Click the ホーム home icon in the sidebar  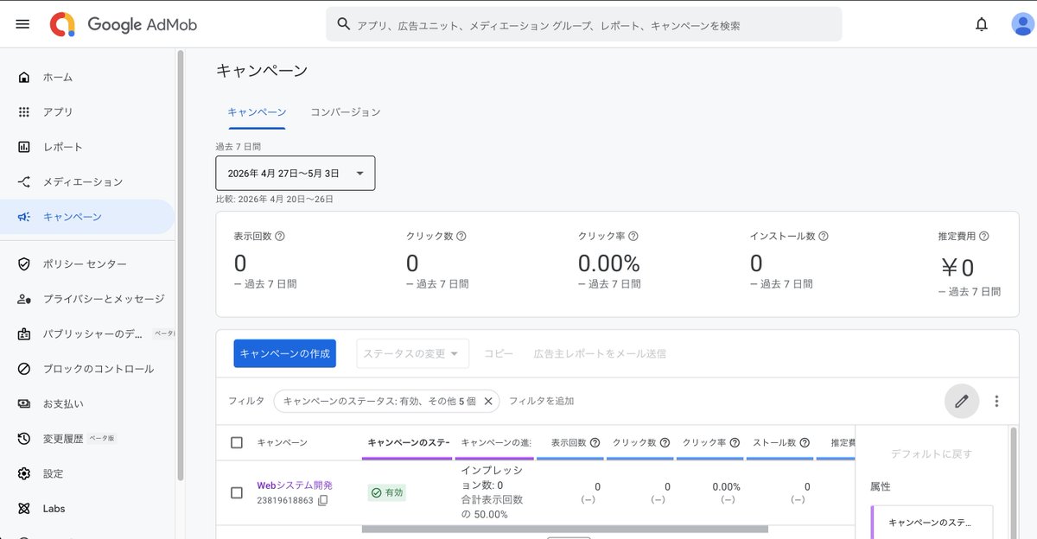point(24,77)
